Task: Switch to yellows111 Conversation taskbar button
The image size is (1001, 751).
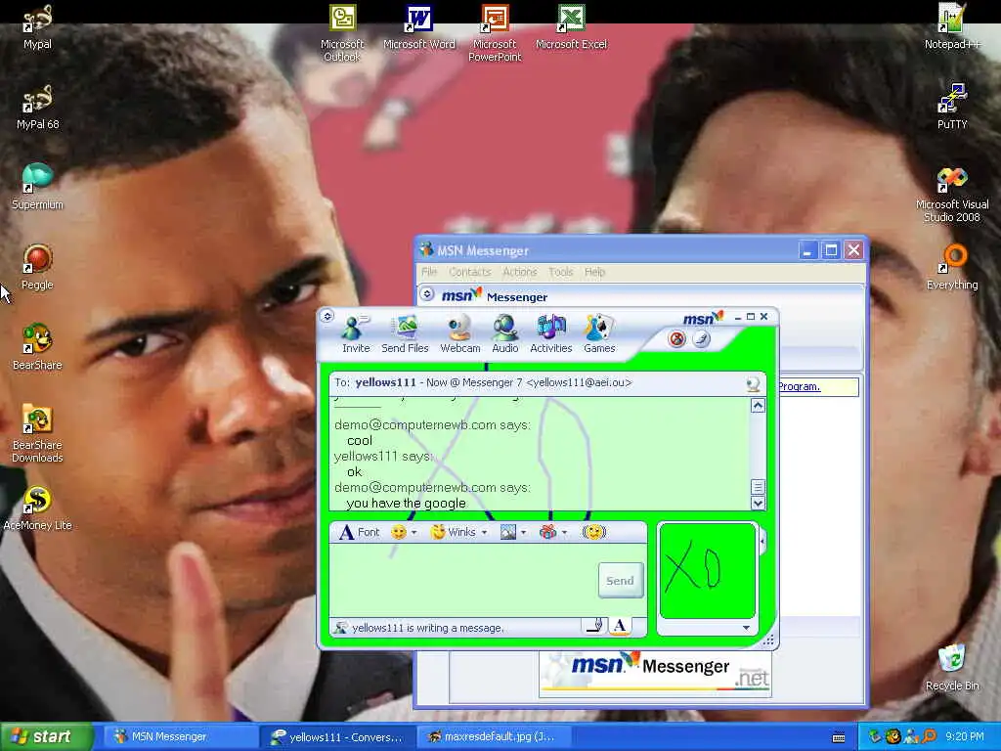Action: pyautogui.click(x=337, y=736)
